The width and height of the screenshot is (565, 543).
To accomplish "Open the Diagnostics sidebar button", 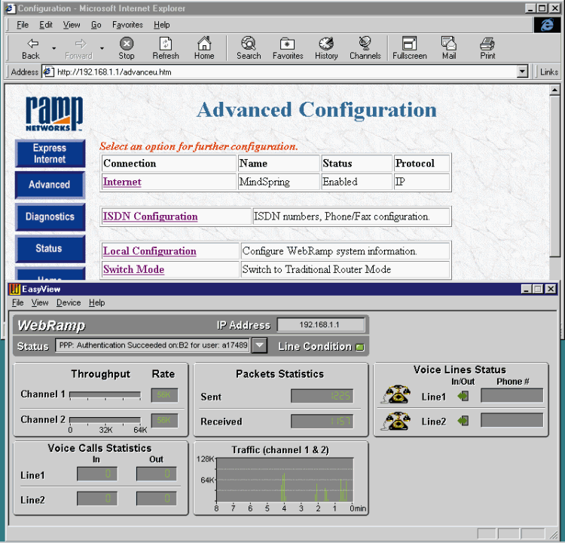I will click(50, 217).
